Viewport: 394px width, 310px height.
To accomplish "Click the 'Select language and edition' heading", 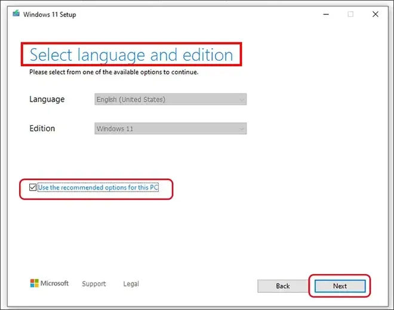I will click(131, 55).
